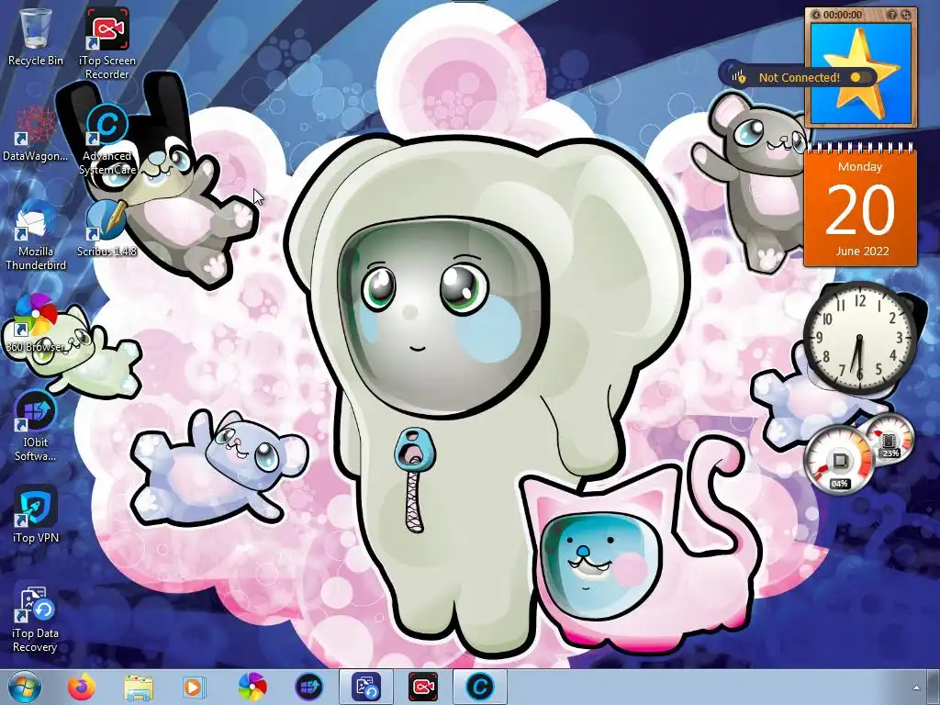
Task: Open the Recycle Bin desktop icon
Action: pyautogui.click(x=36, y=36)
